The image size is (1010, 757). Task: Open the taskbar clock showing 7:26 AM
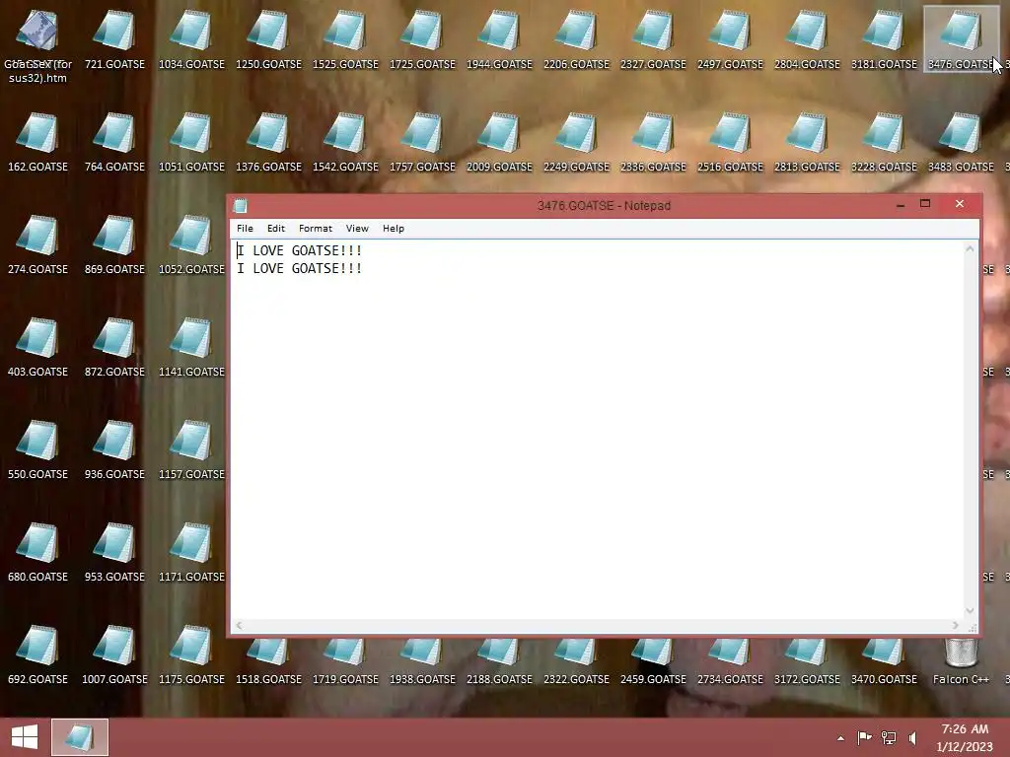(x=965, y=737)
